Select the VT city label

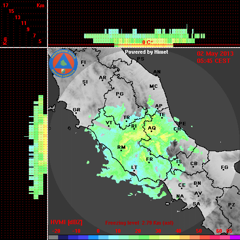[x=109, y=123]
